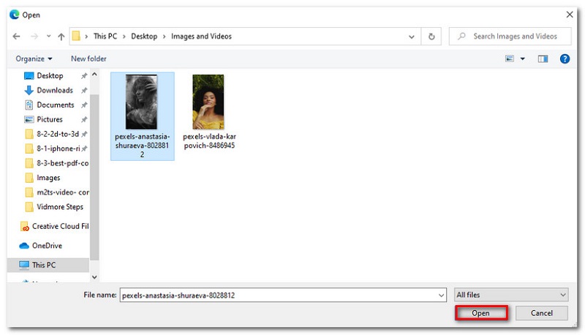Open OneDrive in navigation pane
585x335 pixels.
point(47,246)
